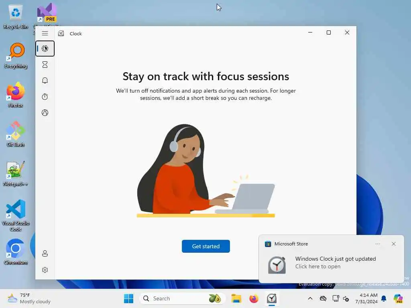Open File Explorer from taskbar
The width and height of the screenshot is (411, 308).
click(x=236, y=298)
